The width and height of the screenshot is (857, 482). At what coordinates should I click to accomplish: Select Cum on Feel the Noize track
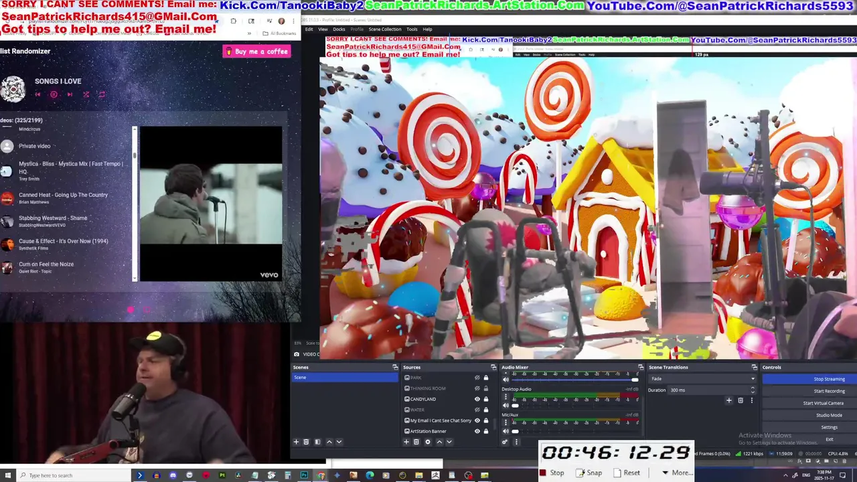tap(46, 266)
